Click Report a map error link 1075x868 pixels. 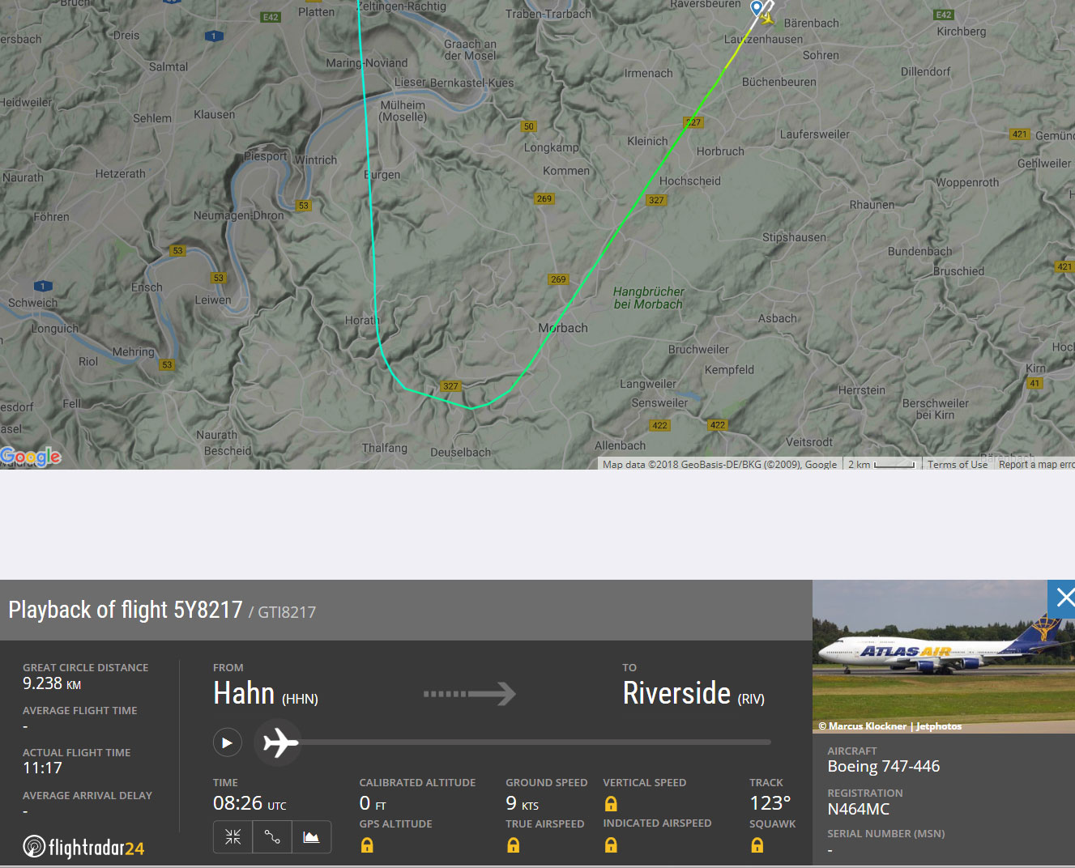point(1035,465)
